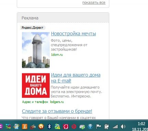Click the 'Получайте идеи домашнего уюта' ad description
The height and width of the screenshot is (131, 148).
76,92
